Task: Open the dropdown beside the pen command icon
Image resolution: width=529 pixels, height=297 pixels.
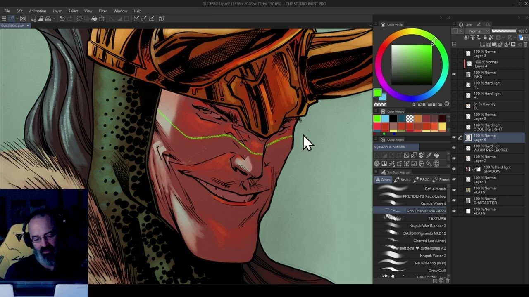Action: pyautogui.click(x=17, y=19)
